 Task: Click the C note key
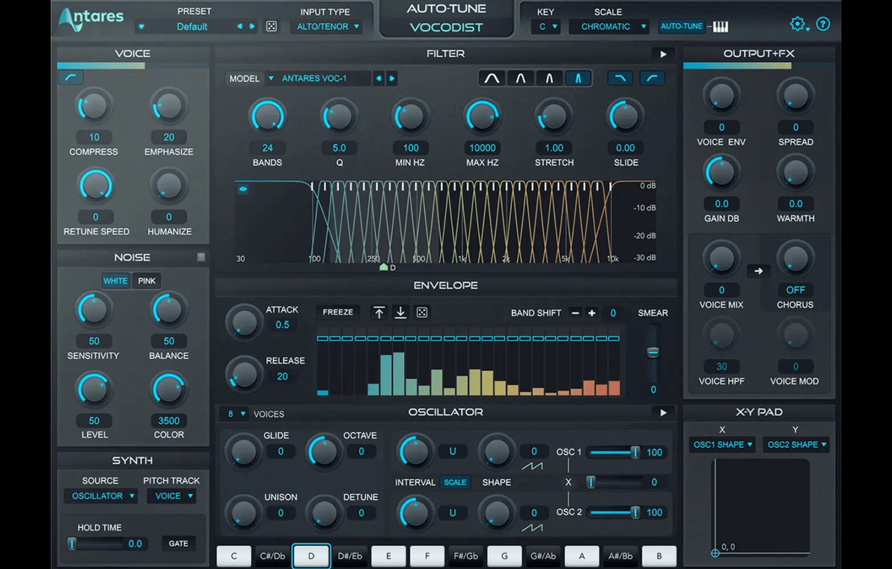[x=234, y=556]
